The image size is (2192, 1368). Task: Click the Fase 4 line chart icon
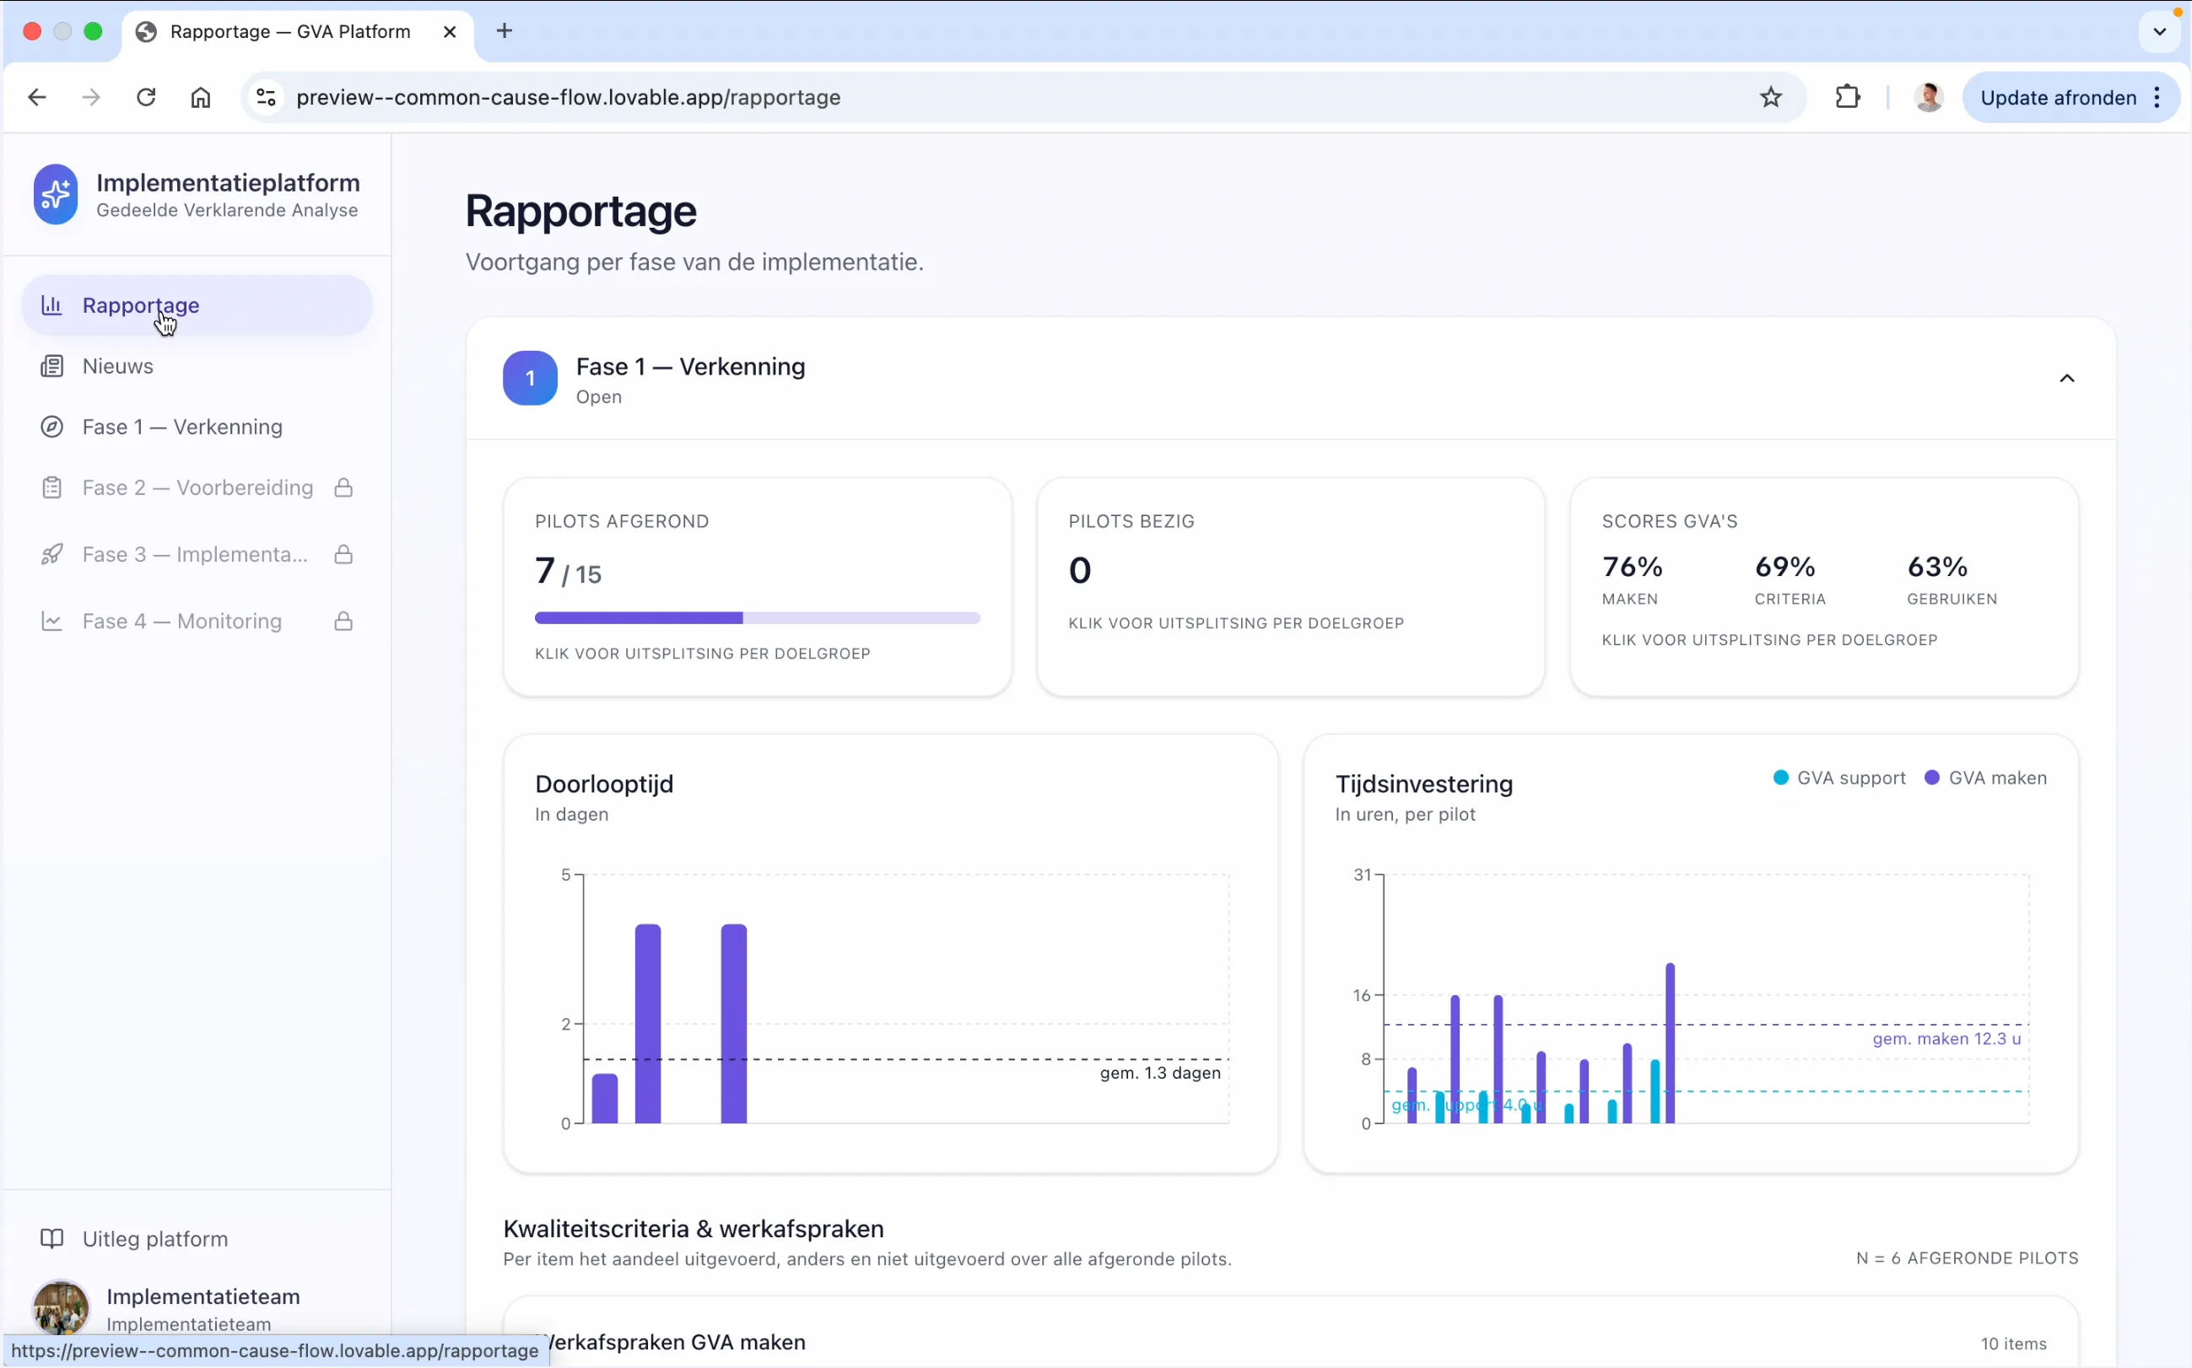(x=51, y=622)
